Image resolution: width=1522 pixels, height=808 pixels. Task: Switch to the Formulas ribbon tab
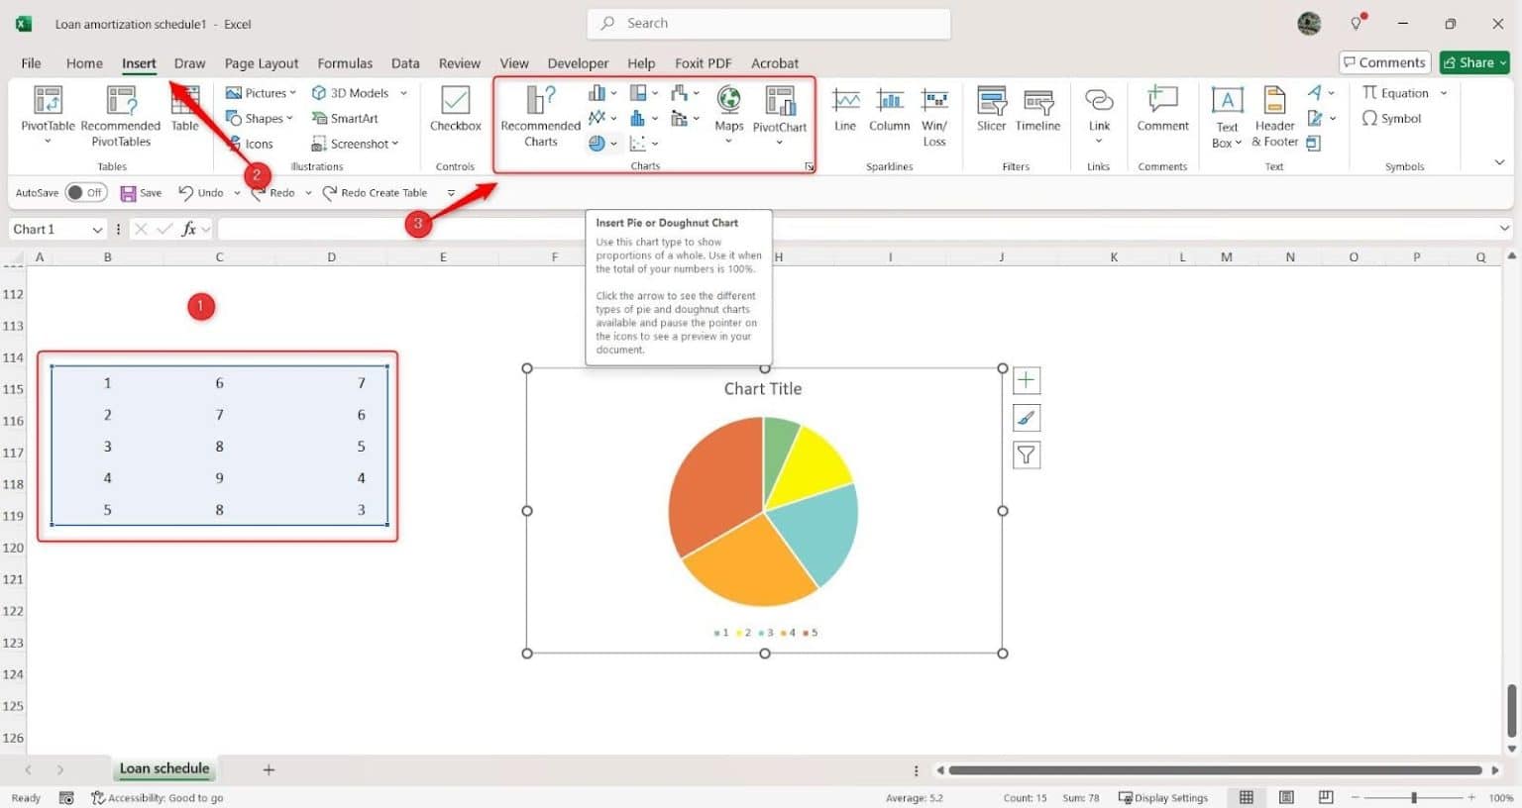(345, 62)
